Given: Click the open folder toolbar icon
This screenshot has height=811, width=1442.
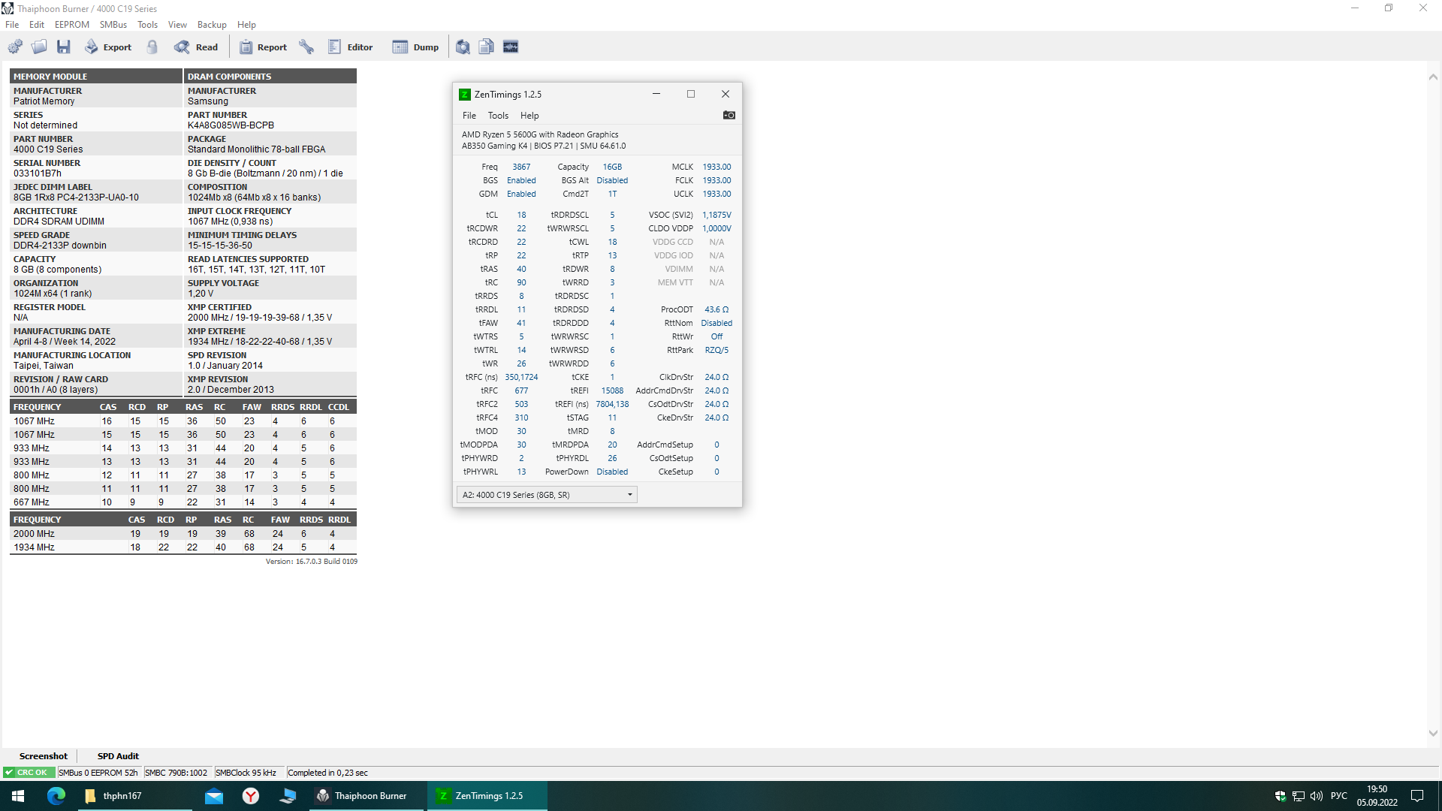Looking at the screenshot, I should [39, 47].
